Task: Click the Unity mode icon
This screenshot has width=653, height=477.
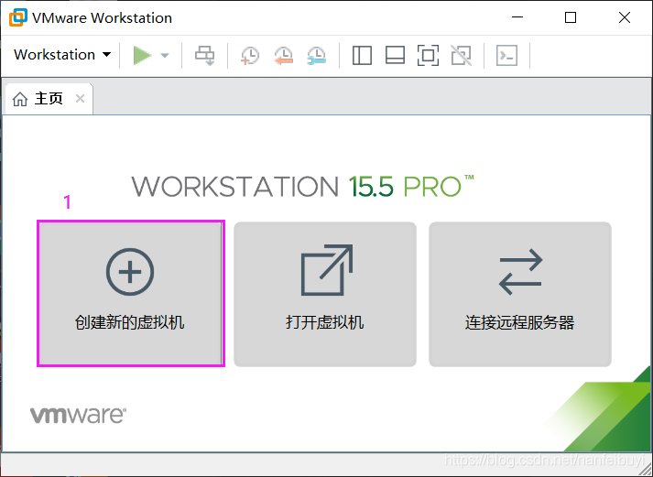Action: [x=461, y=55]
